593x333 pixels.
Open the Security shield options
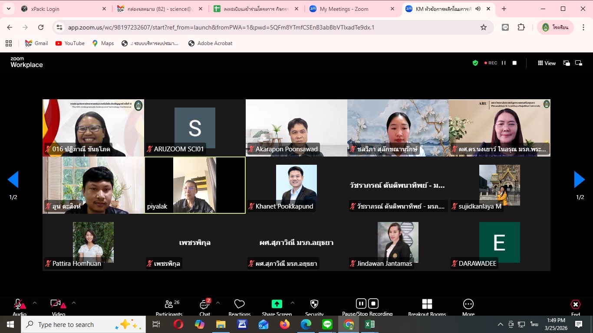(314, 304)
